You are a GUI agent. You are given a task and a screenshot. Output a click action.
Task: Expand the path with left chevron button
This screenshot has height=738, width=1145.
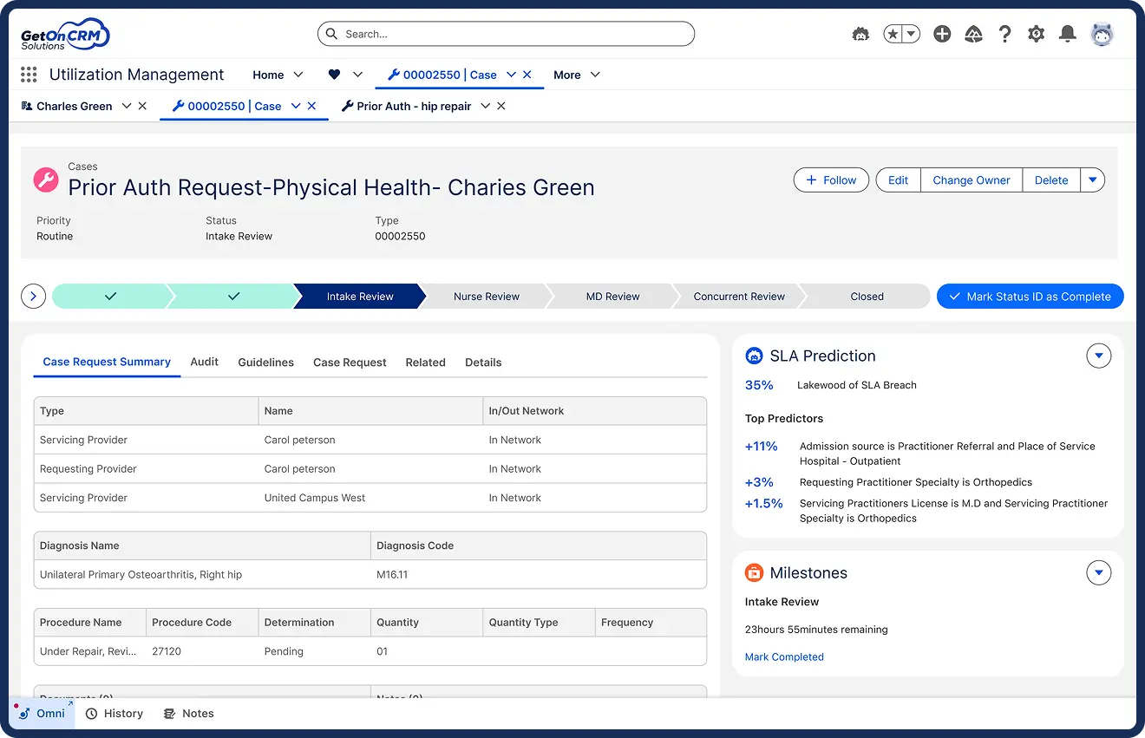33,297
